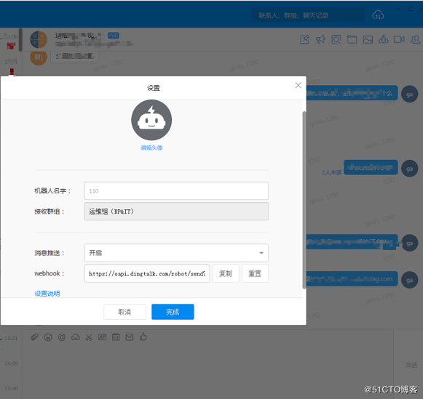
Task: Close the 设置 dialog with X
Action: (x=298, y=85)
